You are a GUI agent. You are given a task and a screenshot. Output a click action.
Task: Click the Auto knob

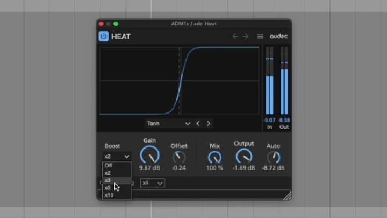[274, 157]
